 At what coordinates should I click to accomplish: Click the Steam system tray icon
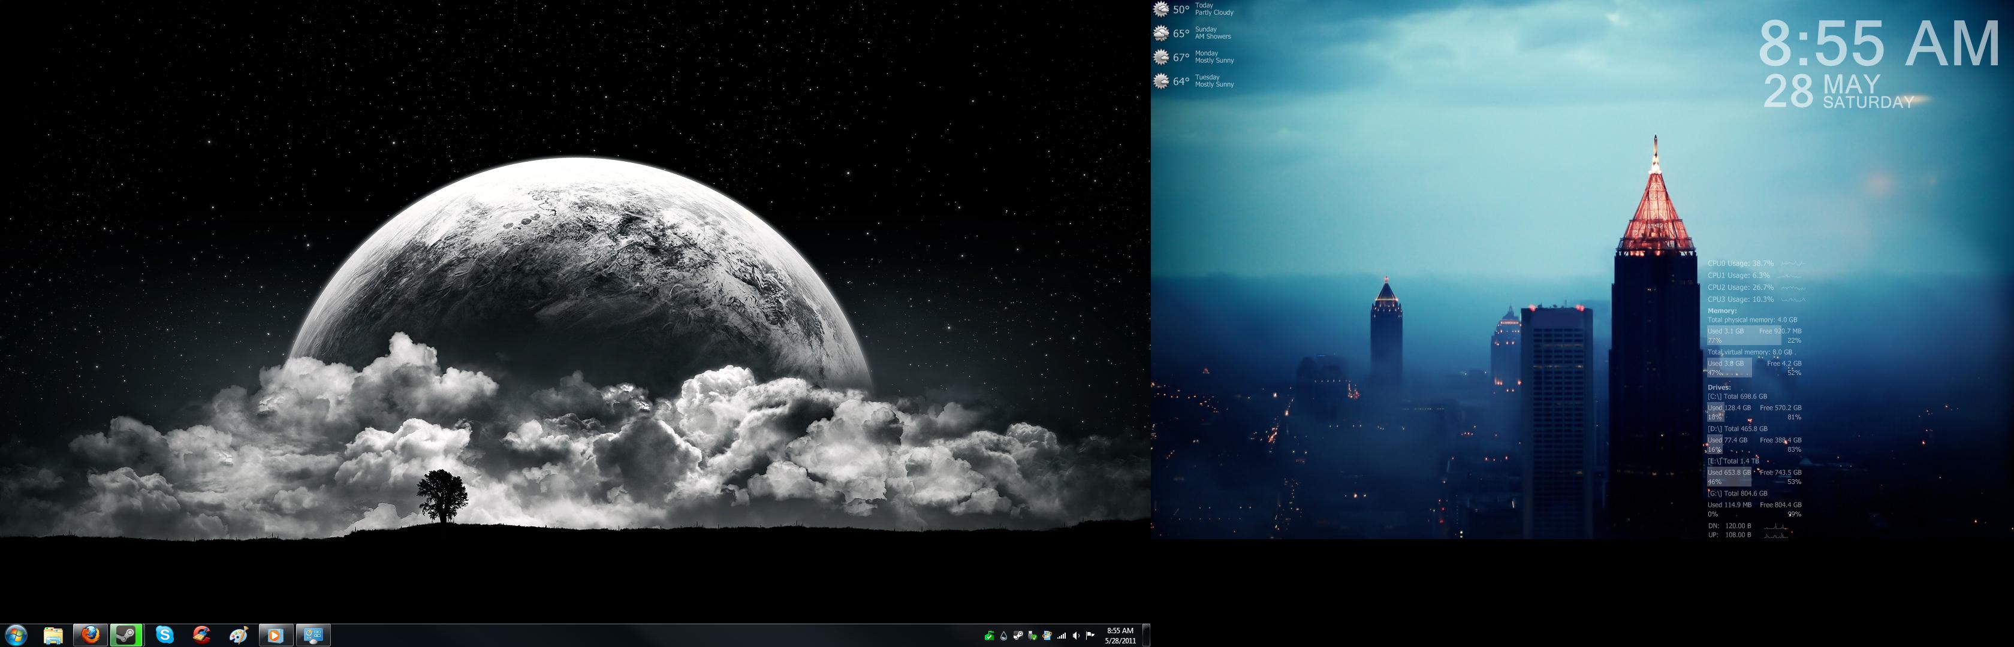coord(1018,636)
